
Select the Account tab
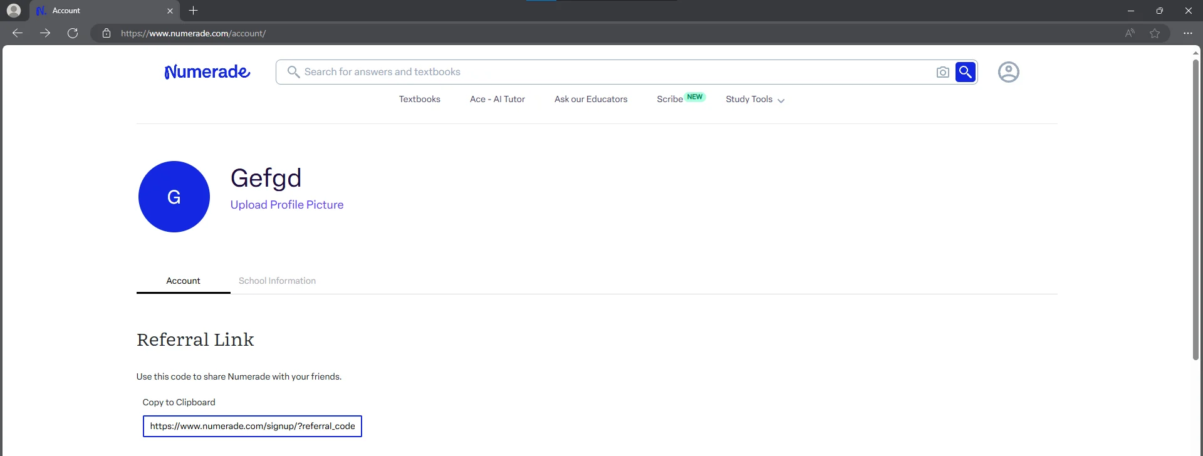coord(183,281)
